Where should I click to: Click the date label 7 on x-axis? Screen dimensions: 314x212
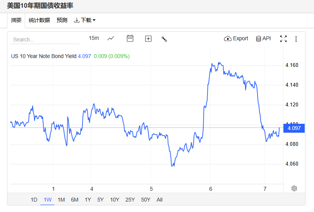265,189
